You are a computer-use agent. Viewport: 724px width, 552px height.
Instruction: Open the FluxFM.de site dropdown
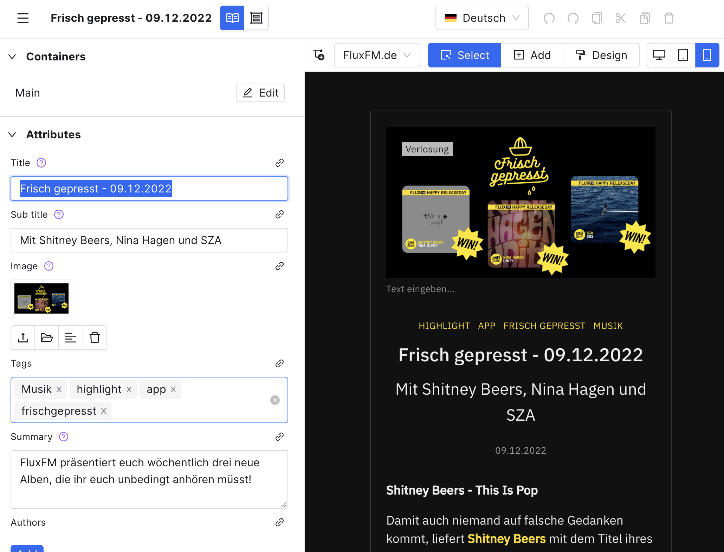point(377,55)
